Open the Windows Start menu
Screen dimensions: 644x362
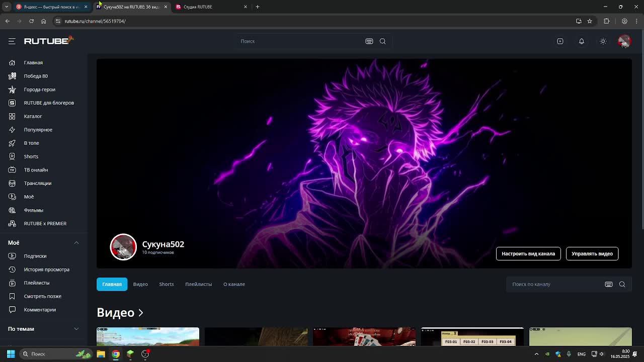click(x=11, y=354)
